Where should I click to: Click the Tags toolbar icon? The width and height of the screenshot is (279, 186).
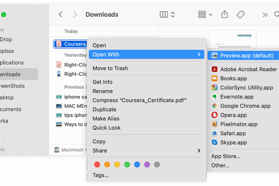240,14
